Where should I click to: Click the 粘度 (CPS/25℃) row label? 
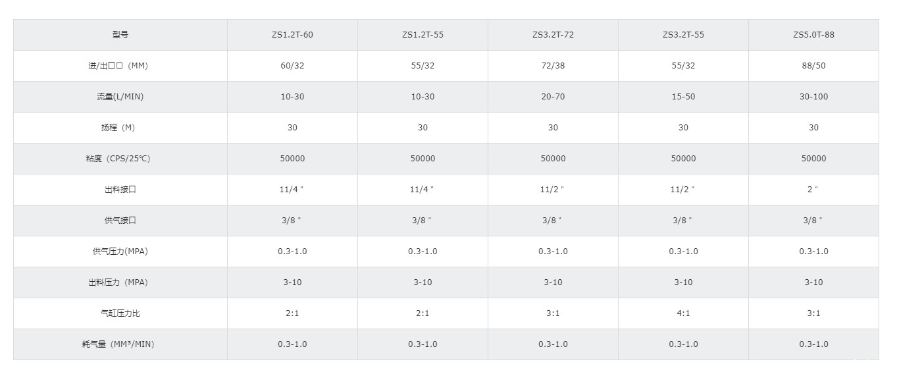(120, 159)
